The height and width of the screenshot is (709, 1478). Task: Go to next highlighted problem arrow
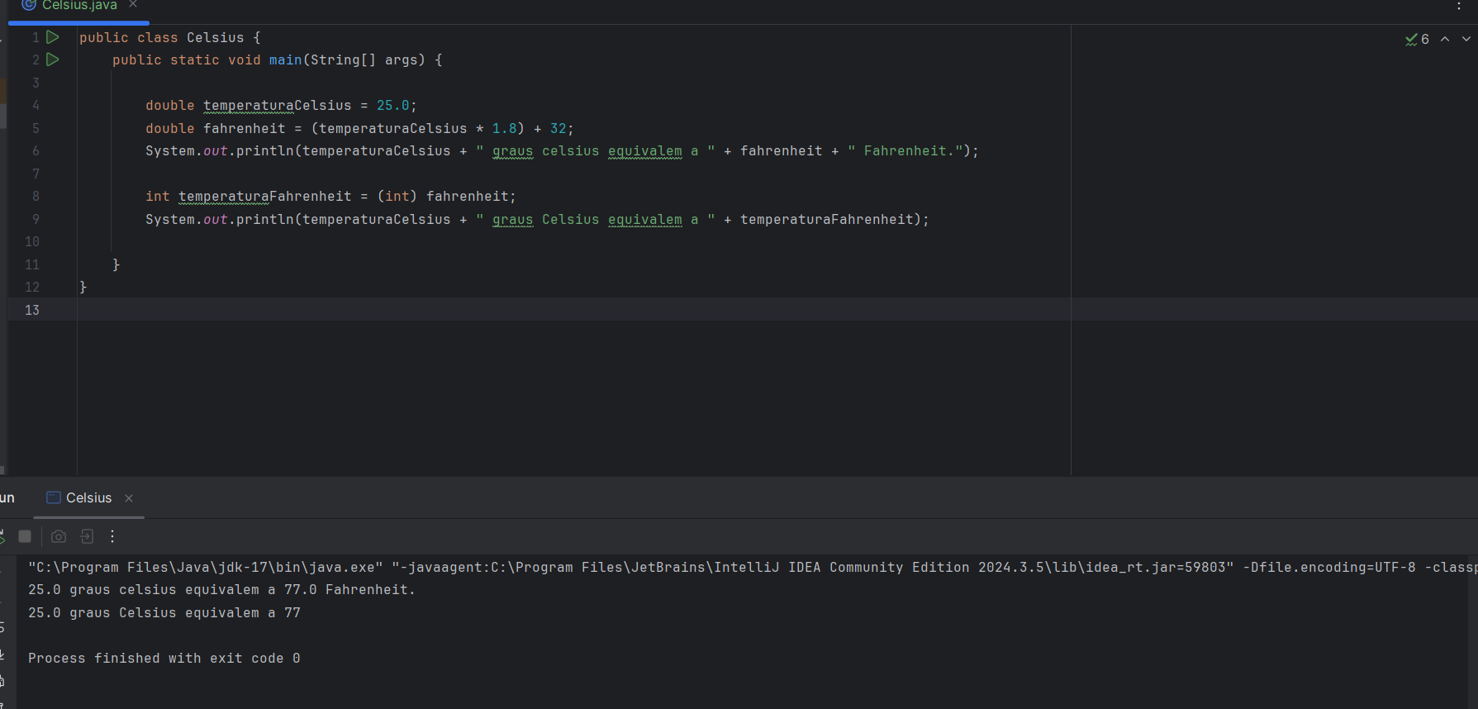[x=1466, y=39]
